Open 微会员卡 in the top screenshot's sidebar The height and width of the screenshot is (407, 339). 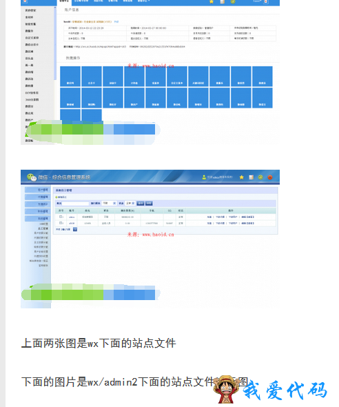tap(32, 45)
